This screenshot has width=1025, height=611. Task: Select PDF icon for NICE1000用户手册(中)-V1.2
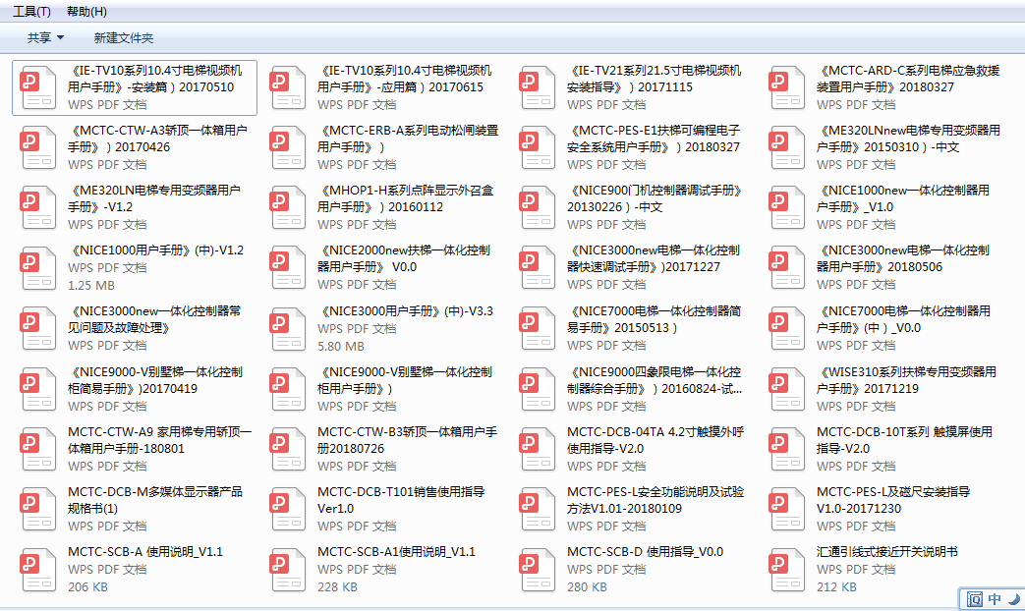[38, 268]
